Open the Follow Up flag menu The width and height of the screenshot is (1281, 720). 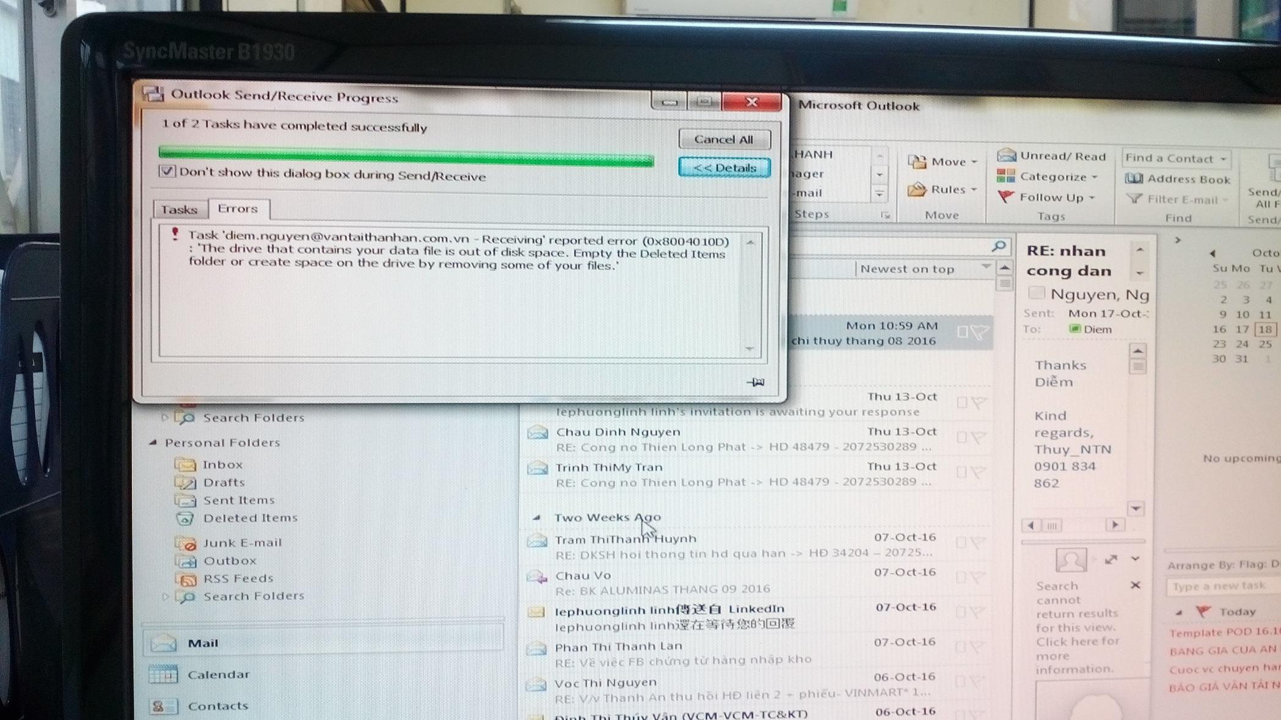tap(1046, 197)
